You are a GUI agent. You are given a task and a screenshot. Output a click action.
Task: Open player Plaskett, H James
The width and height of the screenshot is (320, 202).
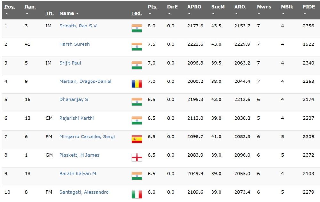[x=79, y=155]
